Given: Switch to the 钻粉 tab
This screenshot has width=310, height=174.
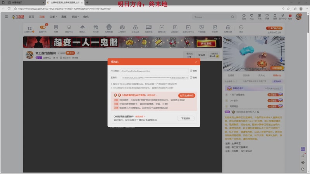Looking at the screenshot, I should 277,75.
